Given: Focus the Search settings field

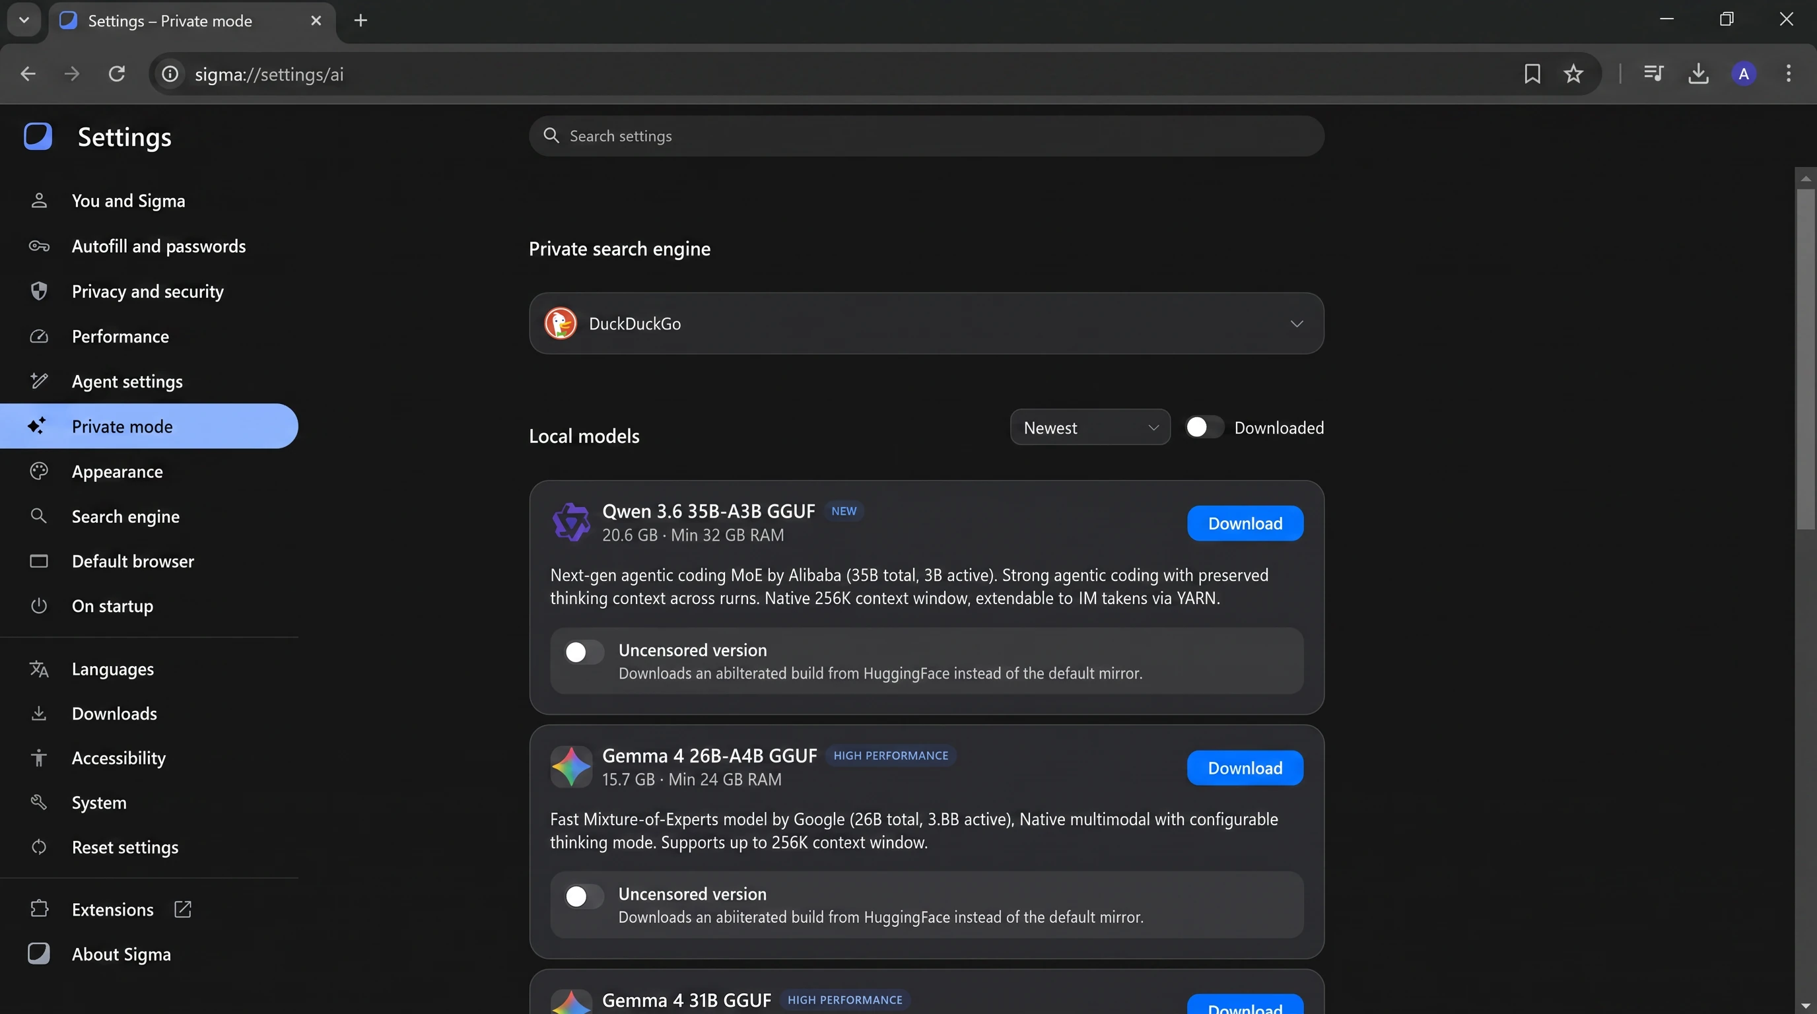Looking at the screenshot, I should tap(926, 136).
